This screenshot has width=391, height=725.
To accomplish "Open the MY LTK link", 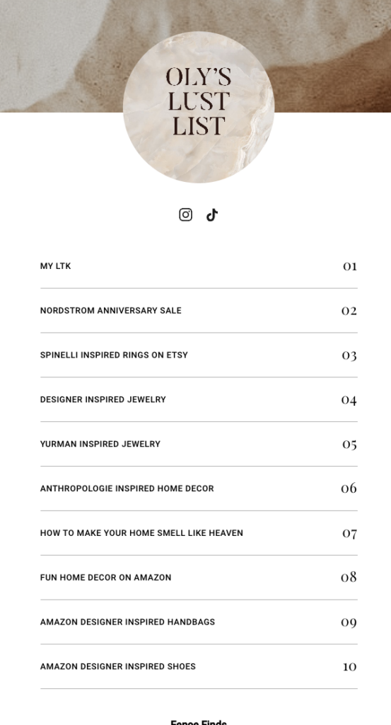I will (199, 266).
